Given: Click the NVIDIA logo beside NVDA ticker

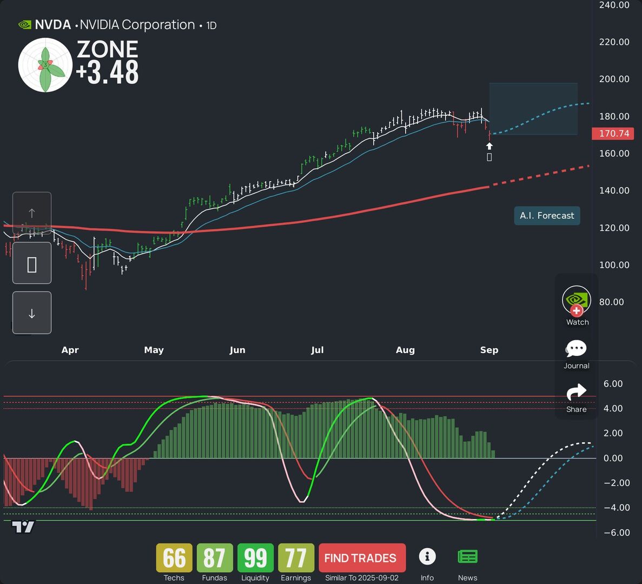Looking at the screenshot, I should pos(25,25).
